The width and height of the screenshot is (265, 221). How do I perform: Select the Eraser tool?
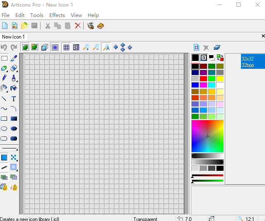(x=14, y=68)
